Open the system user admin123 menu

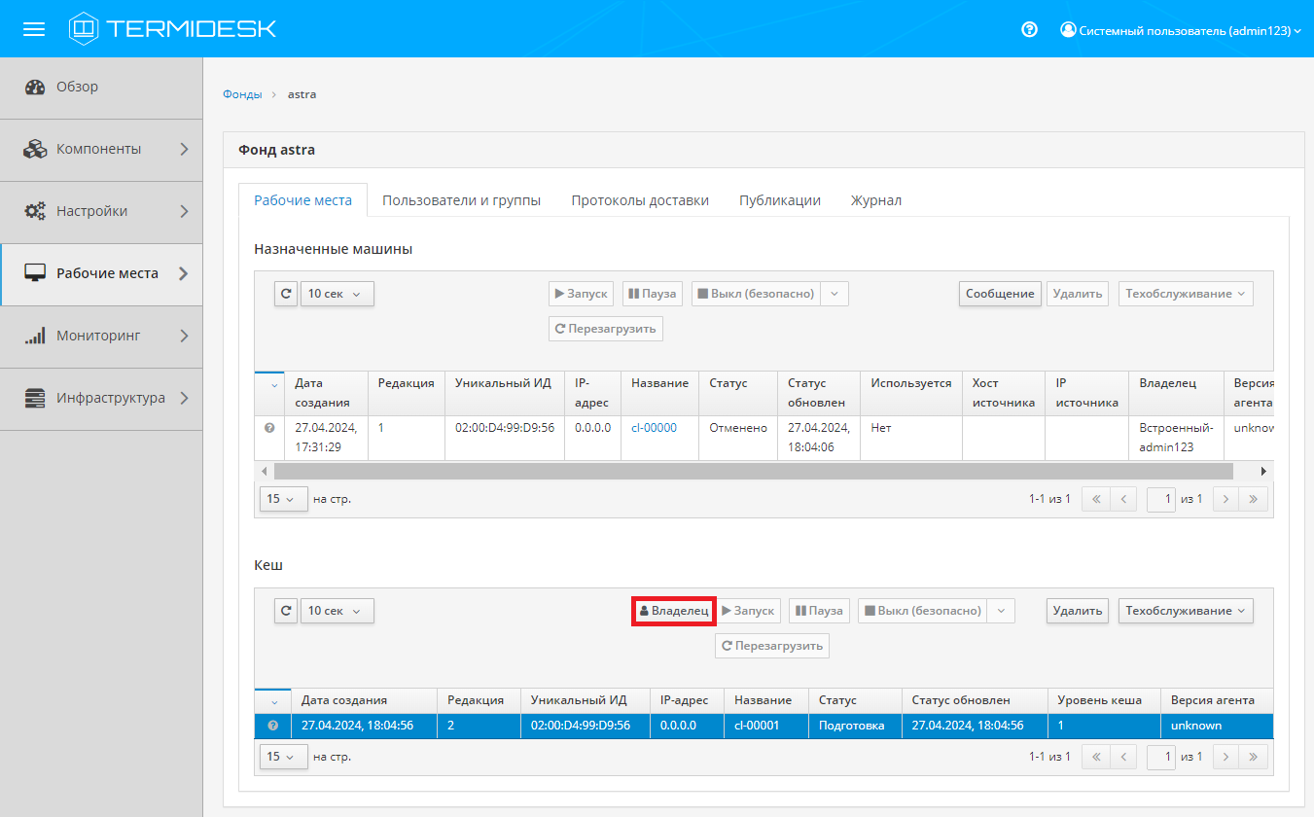coord(1180,30)
